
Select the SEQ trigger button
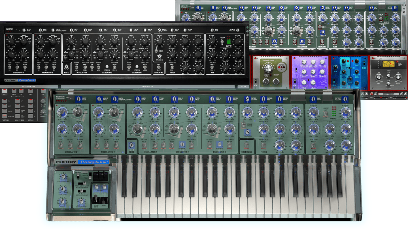[21, 91]
